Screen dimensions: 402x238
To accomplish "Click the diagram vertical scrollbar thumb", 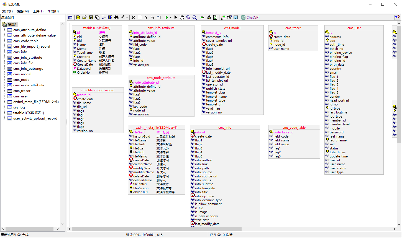I will point(399,84).
